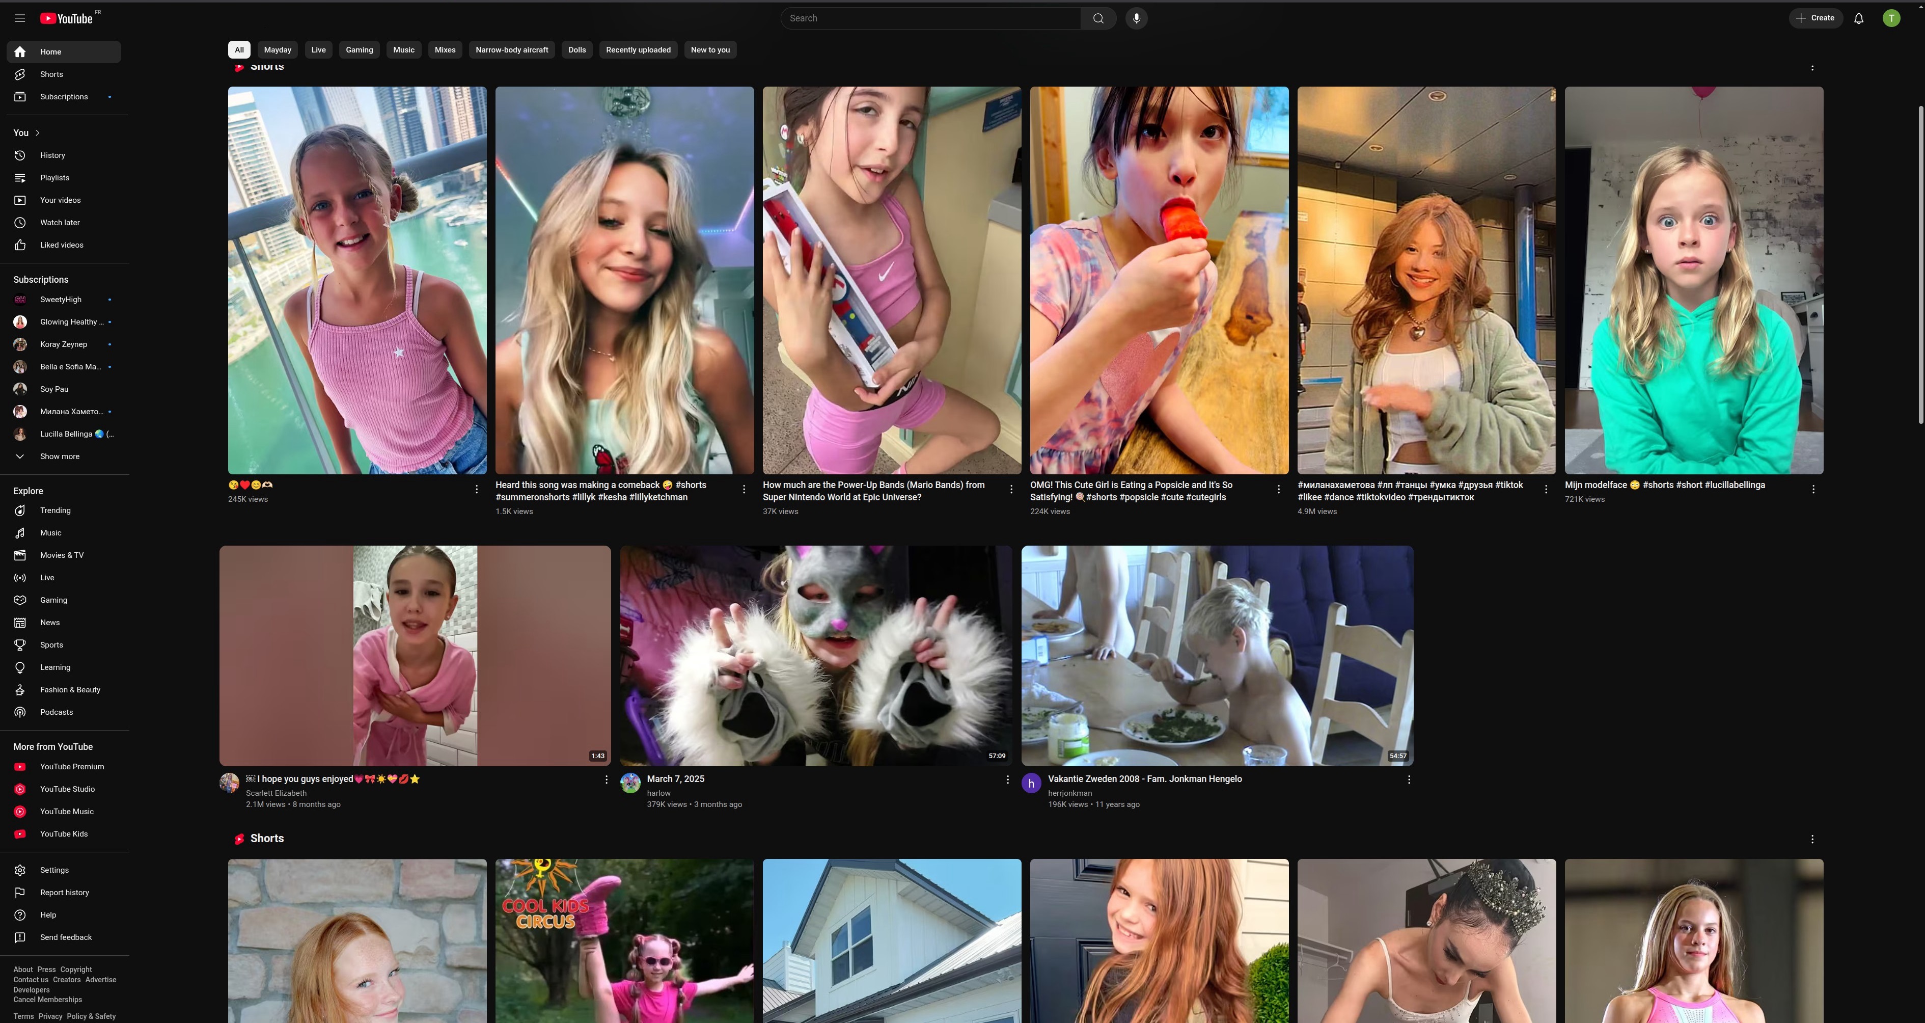1925x1023 pixels.
Task: Open options for the Mijn modelface short
Action: coord(1813,489)
